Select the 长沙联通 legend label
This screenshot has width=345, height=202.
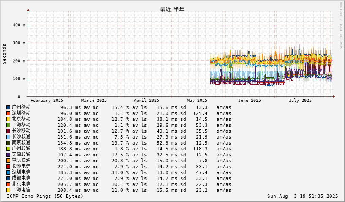coord(21,137)
